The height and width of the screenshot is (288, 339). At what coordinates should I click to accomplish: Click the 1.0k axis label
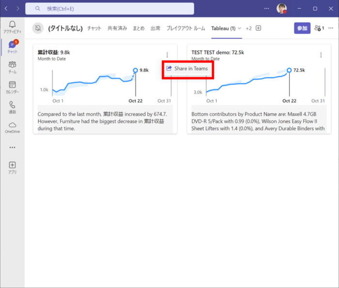44,90
